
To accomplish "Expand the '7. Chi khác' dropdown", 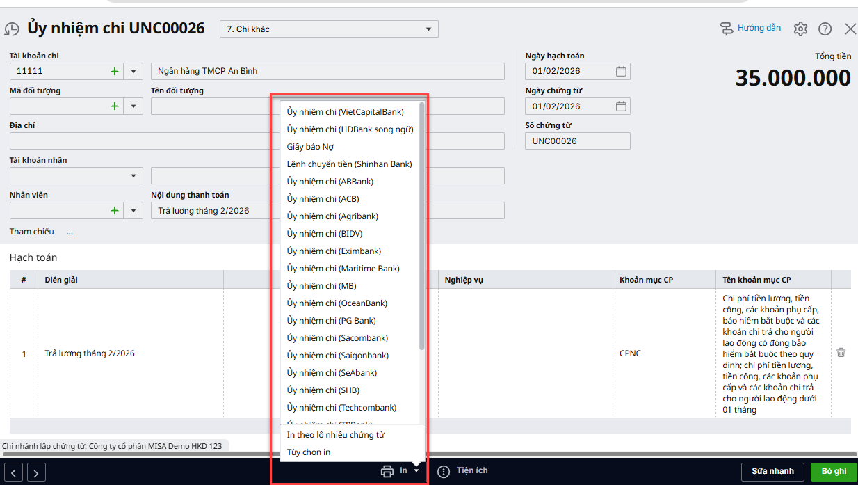I will tap(428, 29).
